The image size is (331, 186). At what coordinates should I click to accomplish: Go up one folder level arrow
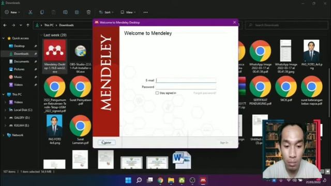click(28, 25)
